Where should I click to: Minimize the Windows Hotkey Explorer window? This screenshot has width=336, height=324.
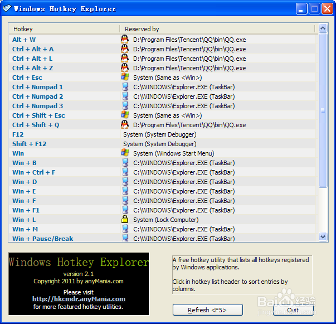(301, 9)
